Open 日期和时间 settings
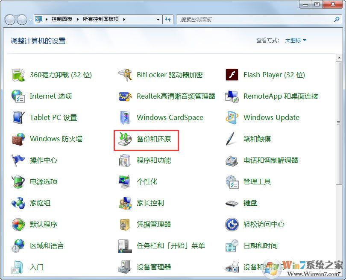 click(261, 245)
